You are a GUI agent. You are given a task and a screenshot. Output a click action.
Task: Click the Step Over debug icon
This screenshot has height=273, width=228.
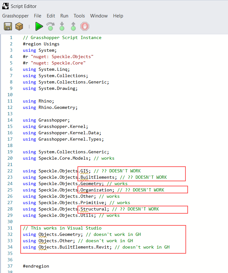[x=50, y=26]
